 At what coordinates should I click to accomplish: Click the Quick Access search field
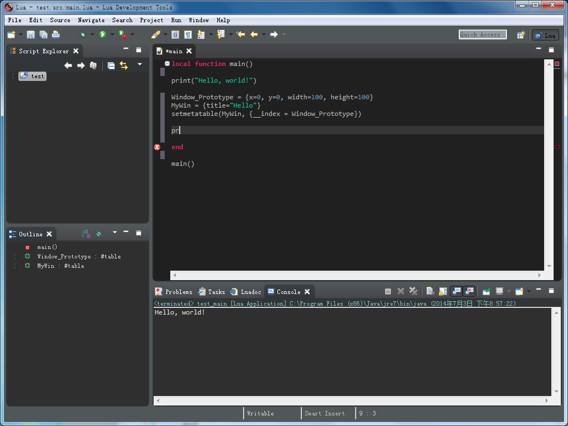tap(482, 34)
